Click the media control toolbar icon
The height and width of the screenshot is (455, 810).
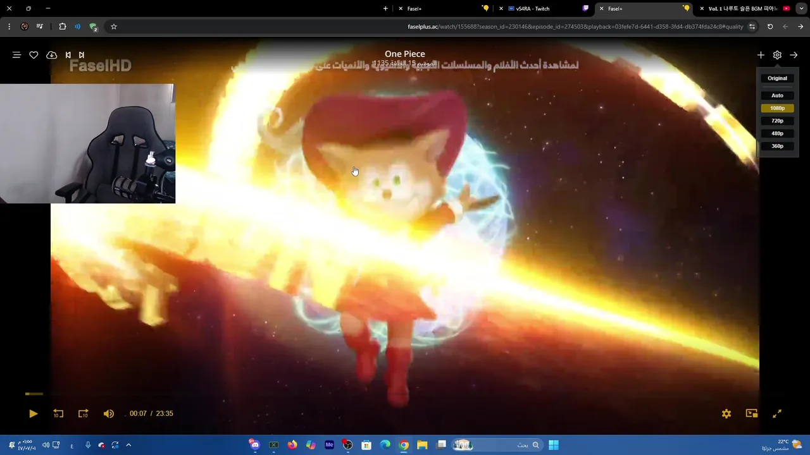tap(40, 27)
